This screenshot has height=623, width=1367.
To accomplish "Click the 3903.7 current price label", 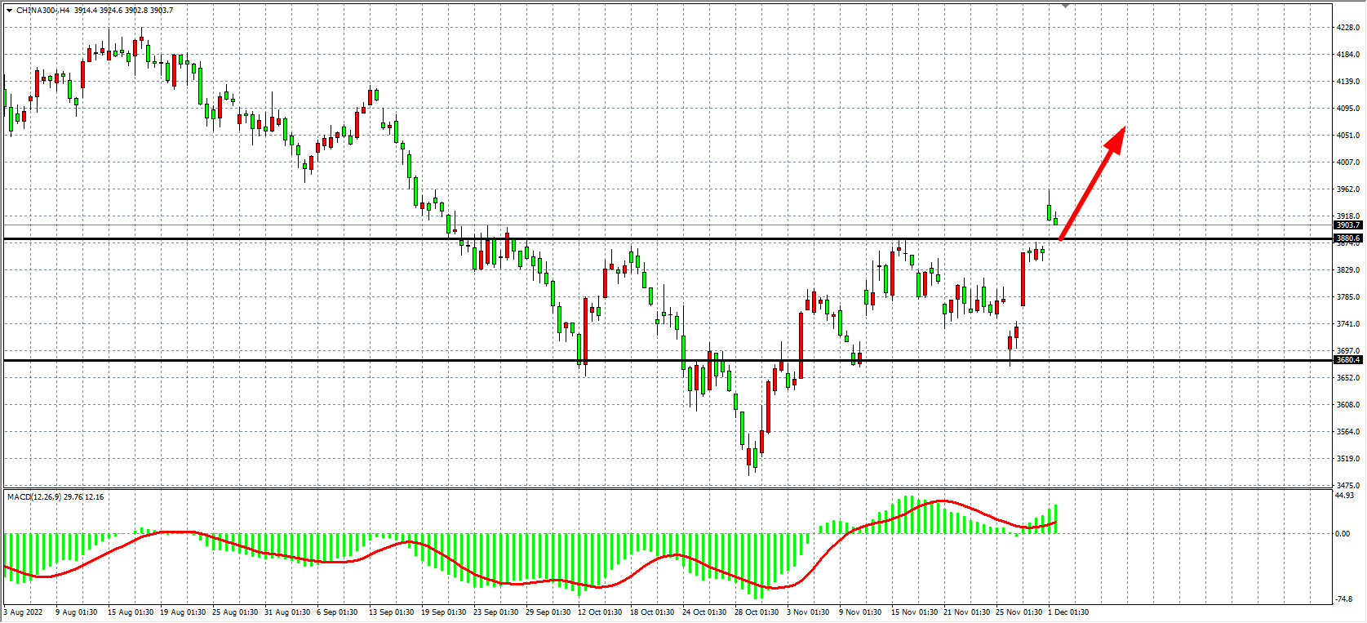I will [x=1347, y=225].
